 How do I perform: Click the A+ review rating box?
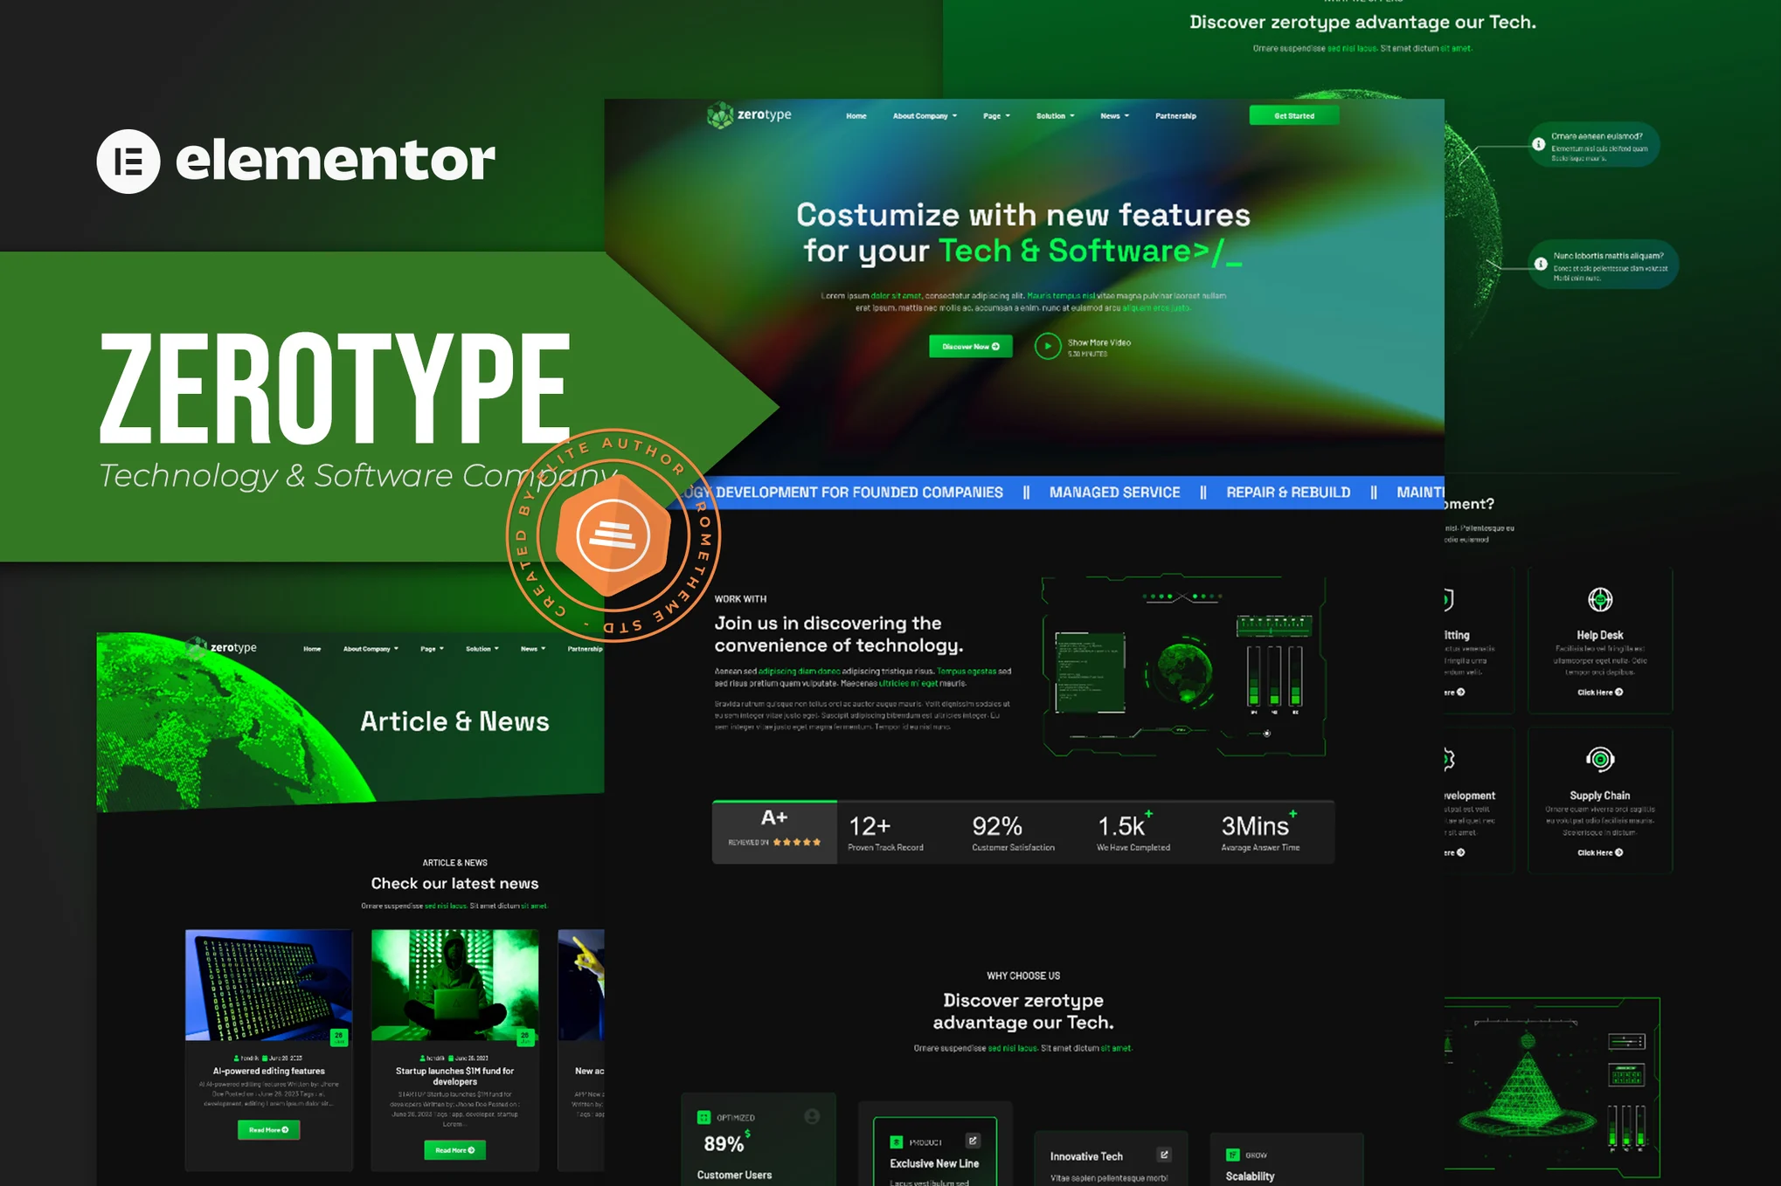point(774,832)
